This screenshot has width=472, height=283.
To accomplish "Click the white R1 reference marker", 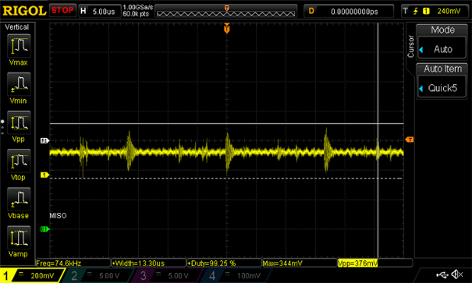I will pyautogui.click(x=44, y=140).
